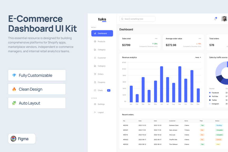Click the Coupons icon in sidebar

[95, 82]
